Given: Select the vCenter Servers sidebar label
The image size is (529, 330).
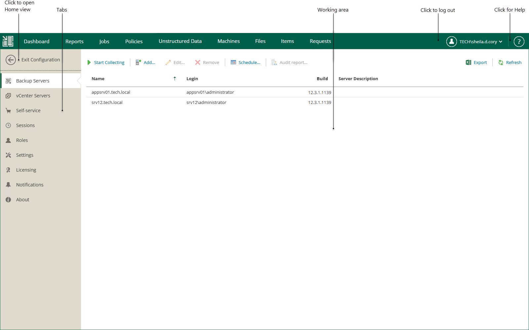Looking at the screenshot, I should tap(33, 96).
